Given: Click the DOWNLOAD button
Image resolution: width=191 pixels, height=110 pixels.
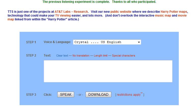Looking at the screenshot, I should tap(98, 94).
